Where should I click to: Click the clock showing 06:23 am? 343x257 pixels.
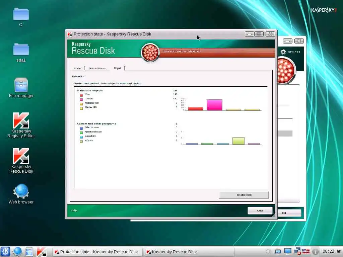[332, 251]
